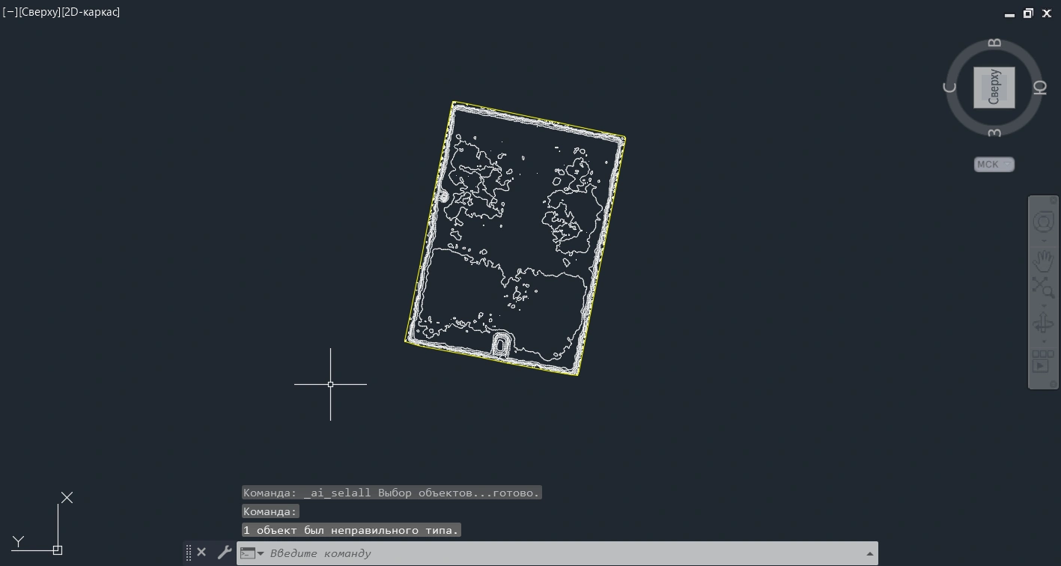The width and height of the screenshot is (1061, 566).
Task: Start the Orbit navigation tool
Action: tap(1043, 323)
